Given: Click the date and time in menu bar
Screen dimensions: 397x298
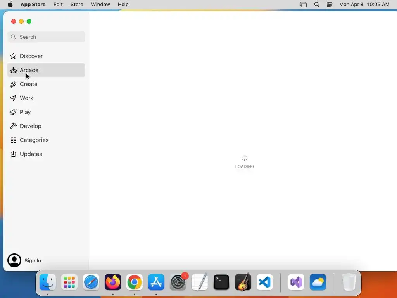Looking at the screenshot, I should [364, 5].
